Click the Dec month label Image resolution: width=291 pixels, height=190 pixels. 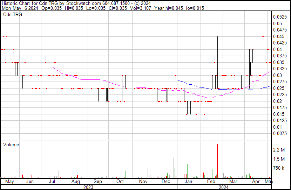tap(166, 181)
